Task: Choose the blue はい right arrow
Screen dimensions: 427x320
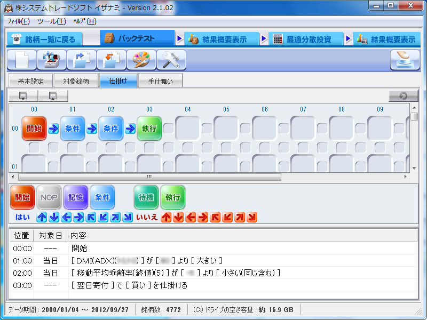Action: (78, 217)
